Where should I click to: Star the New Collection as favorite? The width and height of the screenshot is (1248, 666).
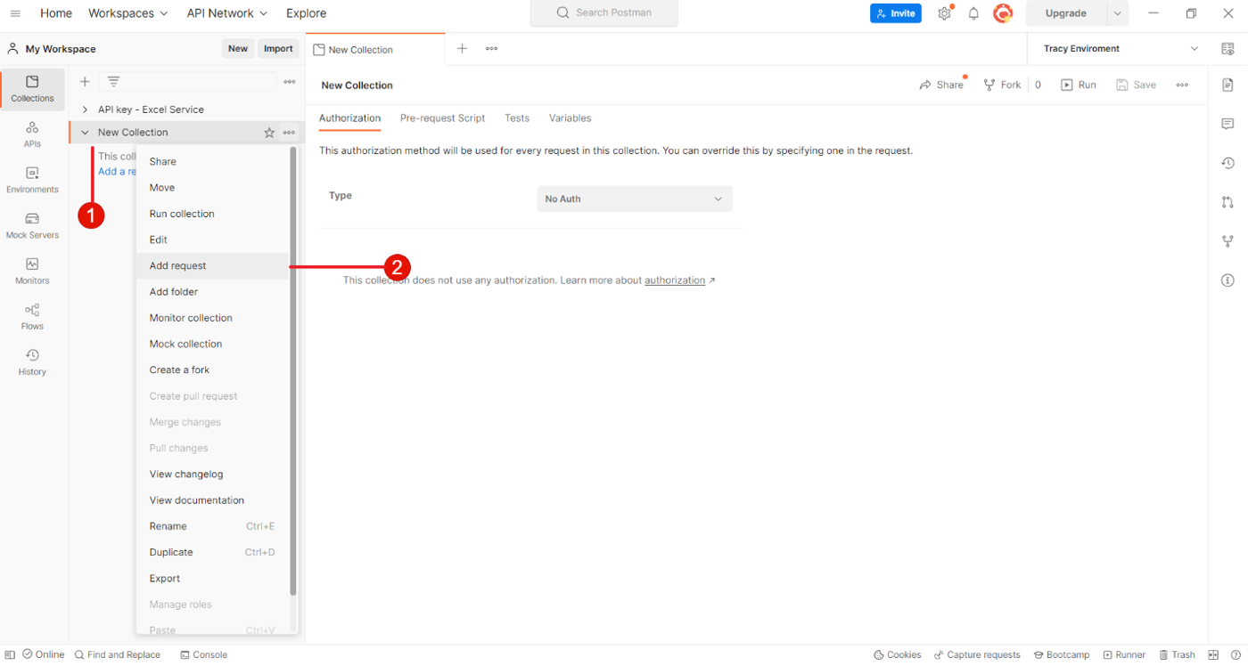pos(269,133)
